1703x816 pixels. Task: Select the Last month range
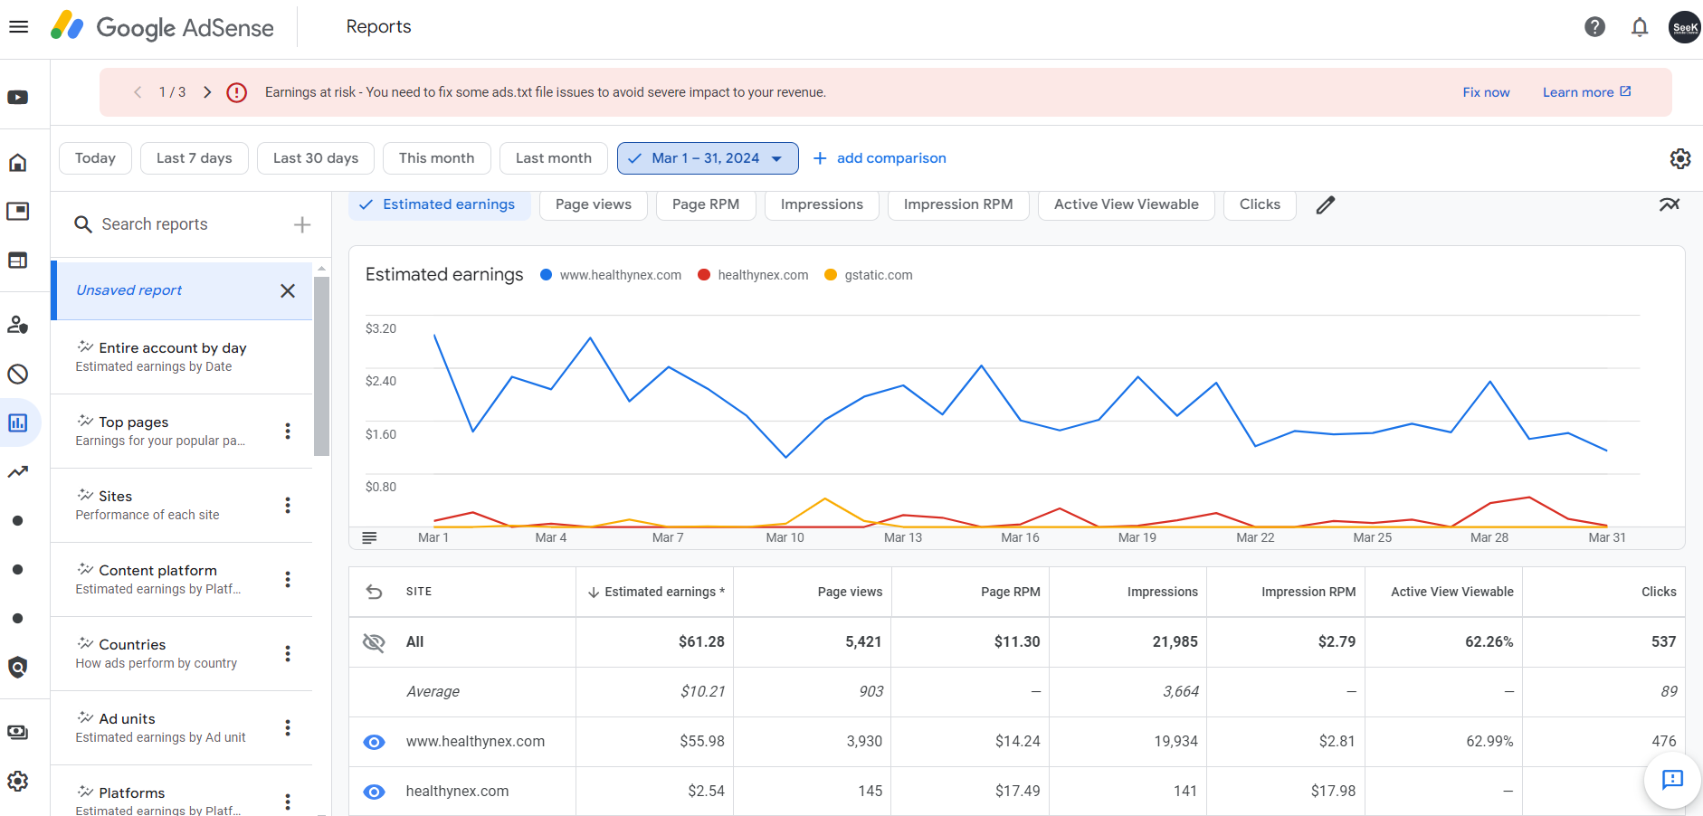tap(554, 158)
